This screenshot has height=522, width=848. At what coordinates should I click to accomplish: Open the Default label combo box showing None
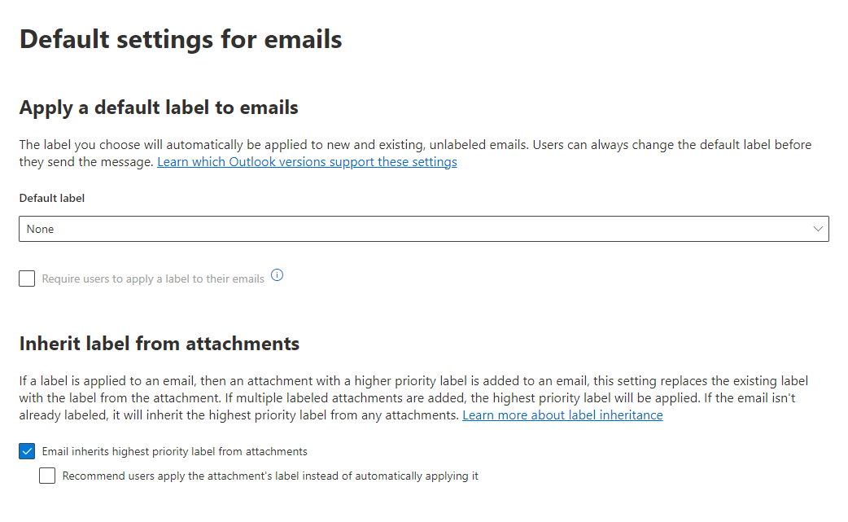pyautogui.click(x=423, y=229)
